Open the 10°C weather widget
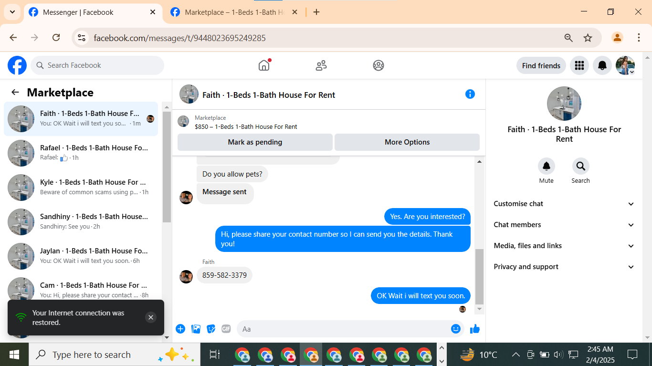This screenshot has width=652, height=366. (479, 355)
